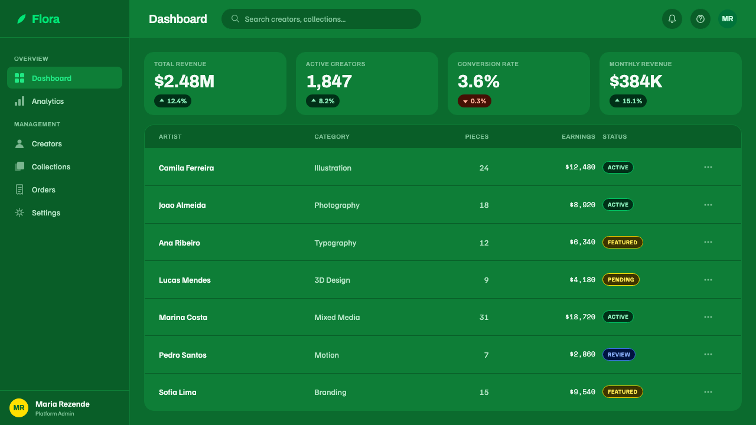Viewport: 756px width, 425px height.
Task: Open more options for Sofia Lima
Action: [x=708, y=392]
